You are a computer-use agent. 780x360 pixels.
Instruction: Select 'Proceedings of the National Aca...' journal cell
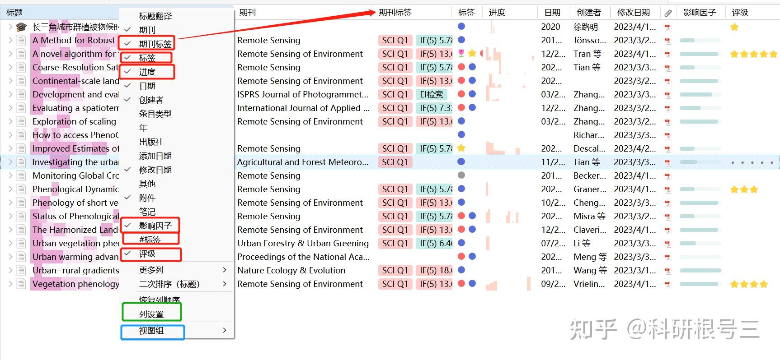click(x=303, y=257)
